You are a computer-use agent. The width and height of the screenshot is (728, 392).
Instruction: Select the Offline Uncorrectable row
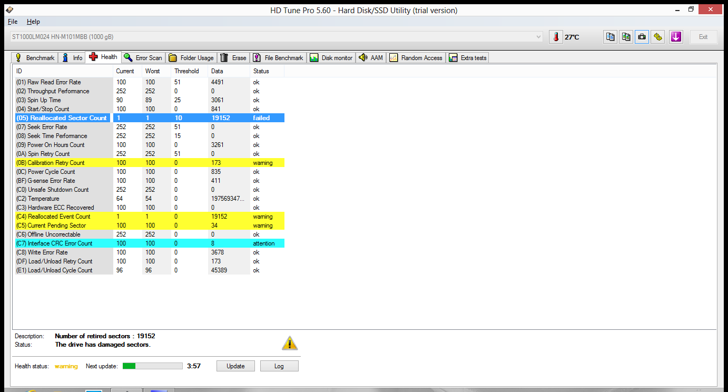click(x=150, y=234)
